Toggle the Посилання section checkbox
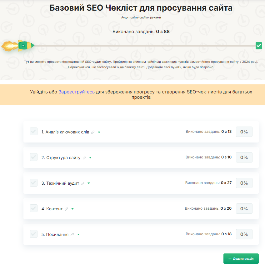The image size is (265, 265). [x=33, y=234]
